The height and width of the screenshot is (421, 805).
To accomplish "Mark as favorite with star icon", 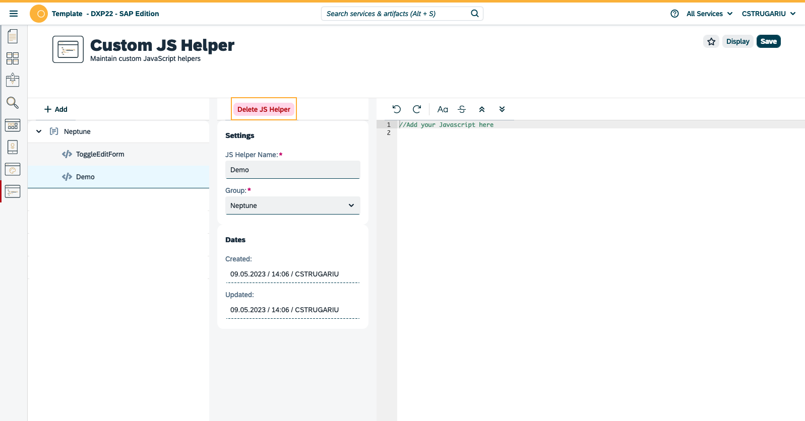I will (711, 41).
